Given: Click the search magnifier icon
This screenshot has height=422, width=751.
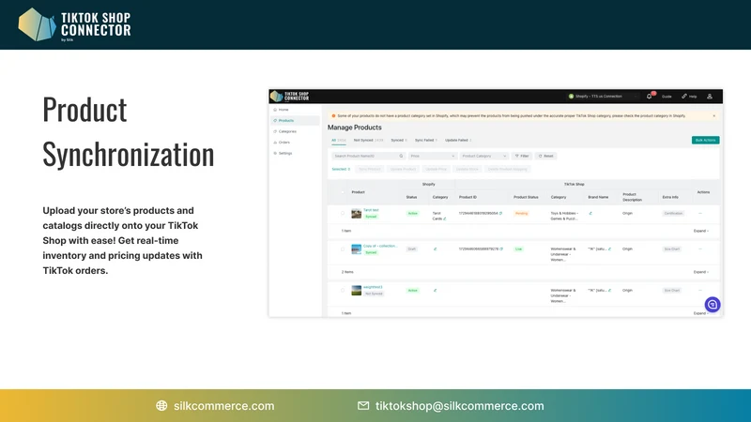Looking at the screenshot, I should coord(402,156).
